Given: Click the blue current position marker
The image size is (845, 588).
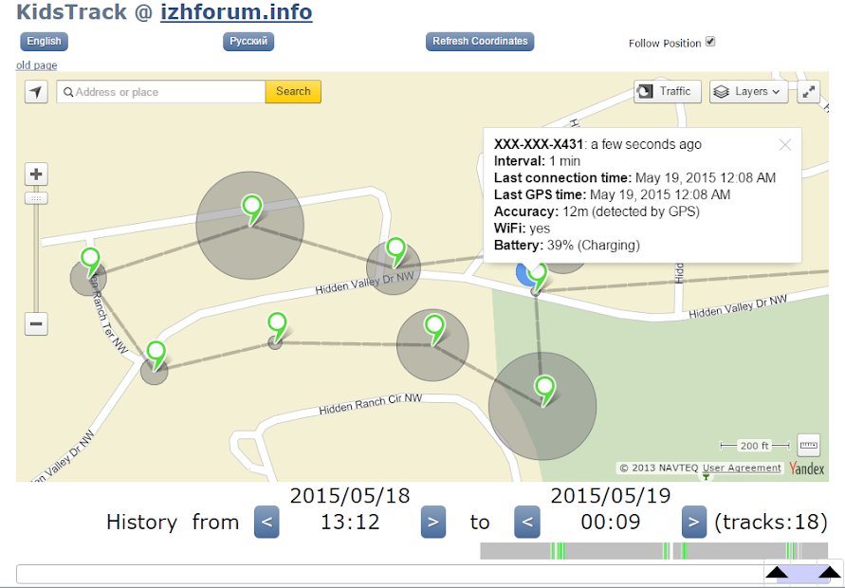Looking at the screenshot, I should point(524,274).
